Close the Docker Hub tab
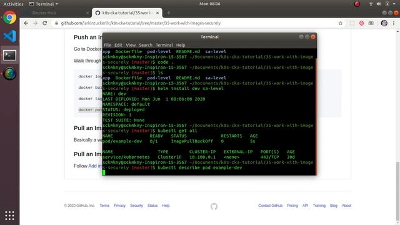Image resolution: width=400 pixels, height=225 pixels. (87, 12)
